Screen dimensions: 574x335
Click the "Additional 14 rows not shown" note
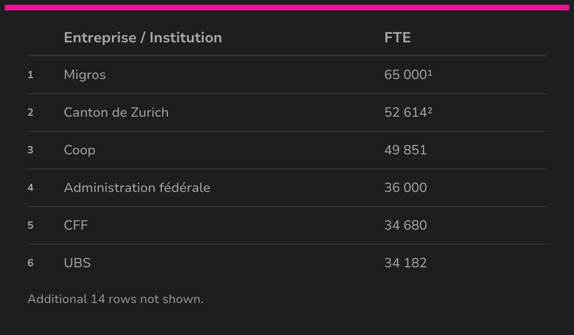(x=115, y=299)
